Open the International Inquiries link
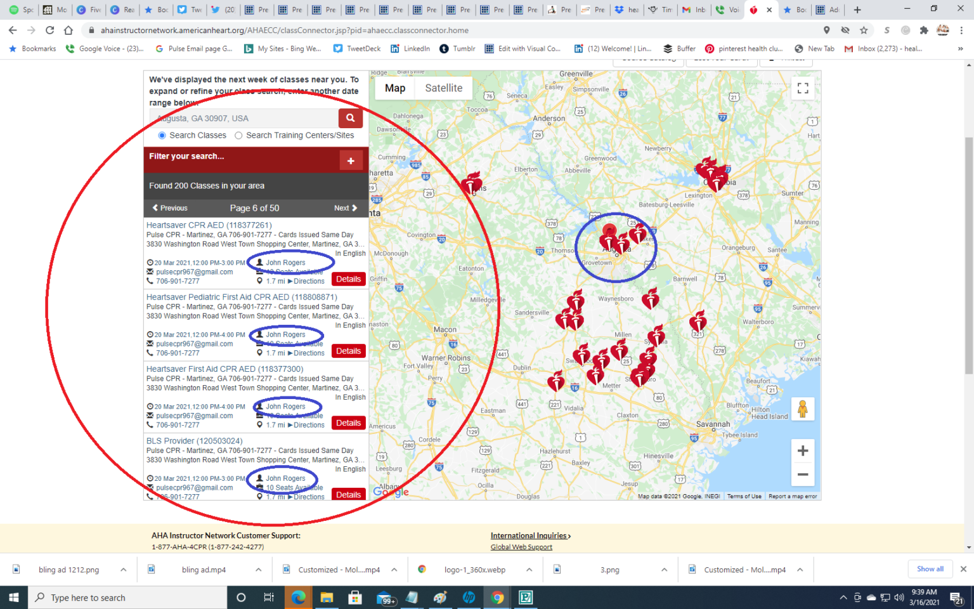This screenshot has width=974, height=609. (x=531, y=536)
